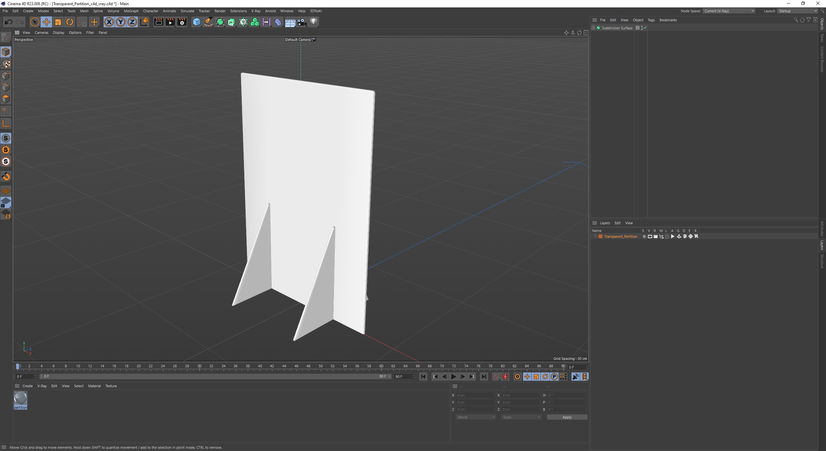This screenshot has width=826, height=451.
Task: Toggle Transparent_Partition layer visibility eye
Action: [x=650, y=236]
